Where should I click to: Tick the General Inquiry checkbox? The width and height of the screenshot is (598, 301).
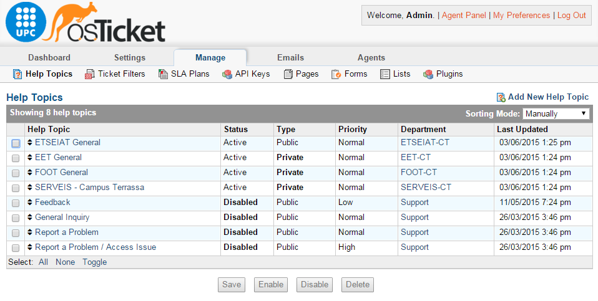(16, 218)
